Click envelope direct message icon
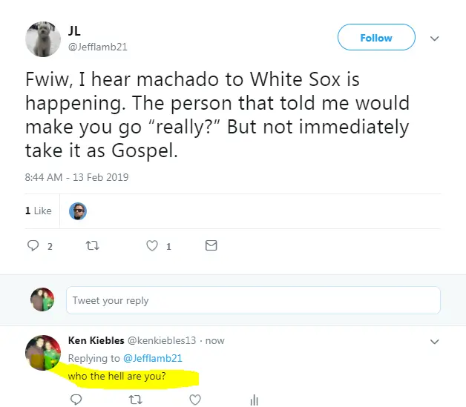The image size is (466, 407). pyautogui.click(x=211, y=246)
